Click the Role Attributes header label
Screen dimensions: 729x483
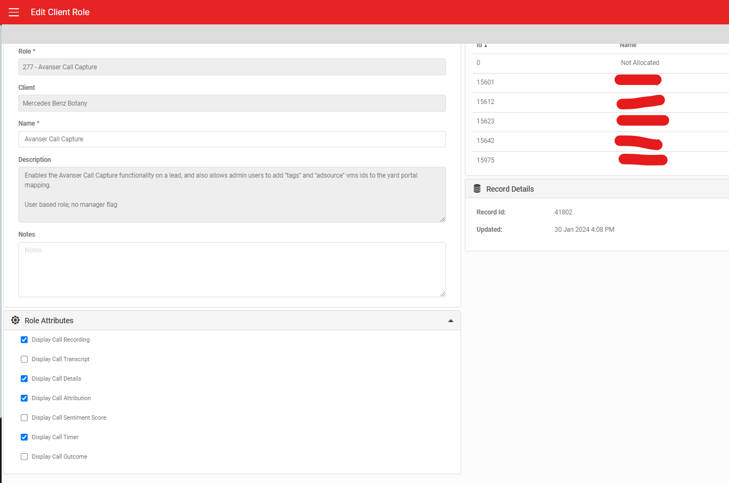49,321
